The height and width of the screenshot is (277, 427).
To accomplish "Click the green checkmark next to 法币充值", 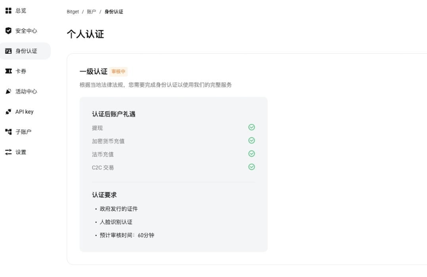I will pos(251,154).
